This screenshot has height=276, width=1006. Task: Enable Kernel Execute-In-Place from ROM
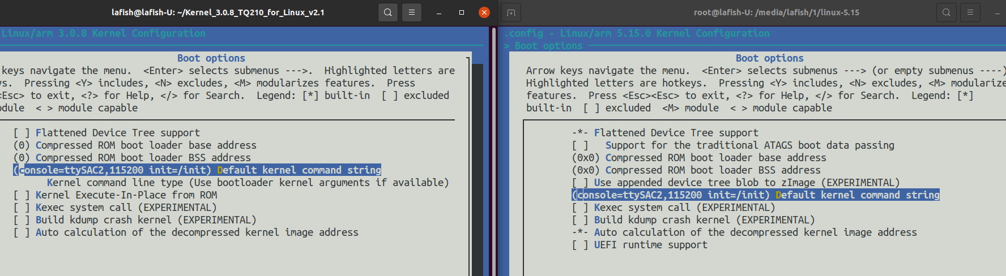(x=126, y=195)
